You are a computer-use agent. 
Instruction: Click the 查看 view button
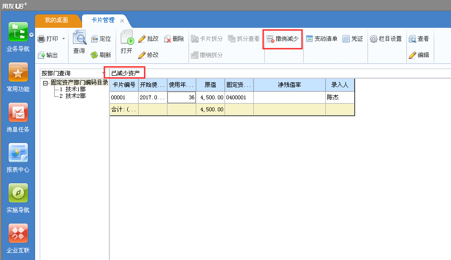pos(419,38)
